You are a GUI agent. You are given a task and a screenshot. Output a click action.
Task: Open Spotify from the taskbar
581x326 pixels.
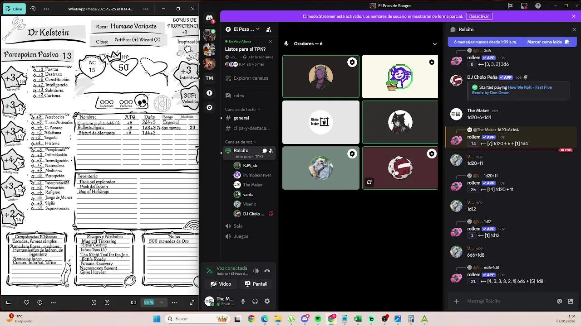pos(318,319)
